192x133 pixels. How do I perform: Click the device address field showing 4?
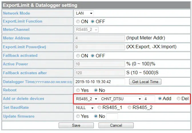click(x=149, y=99)
